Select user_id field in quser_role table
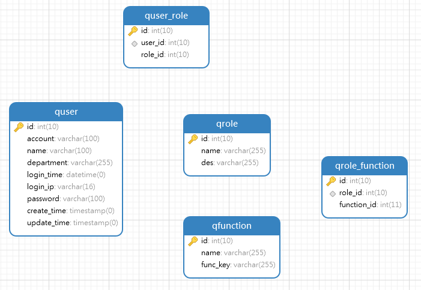 [165, 43]
